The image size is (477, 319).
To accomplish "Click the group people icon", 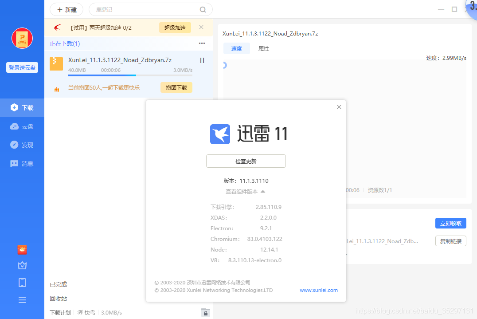I will click(57, 90).
